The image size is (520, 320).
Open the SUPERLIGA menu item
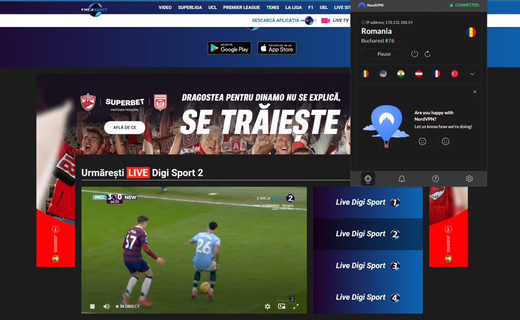190,7
